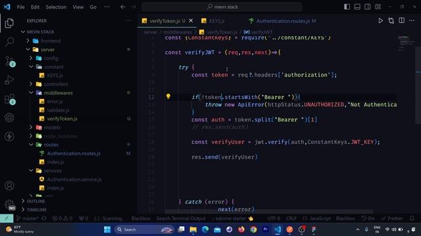The width and height of the screenshot is (421, 236).
Task: Click the taskbar Search box
Action: 145,229
